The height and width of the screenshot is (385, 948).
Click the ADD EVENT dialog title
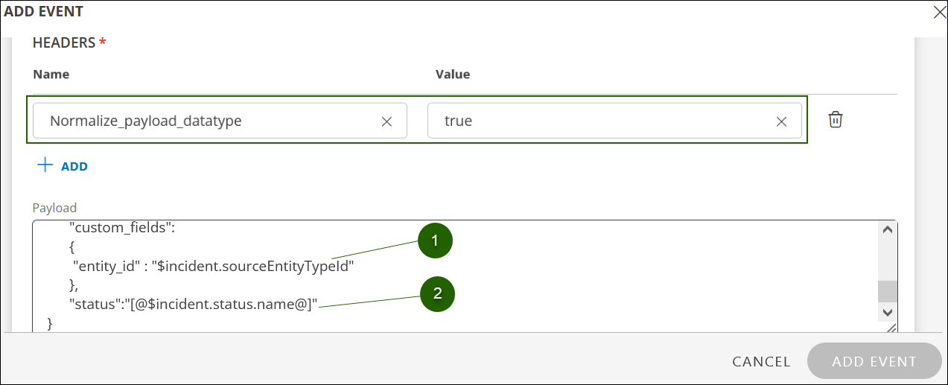pos(44,11)
